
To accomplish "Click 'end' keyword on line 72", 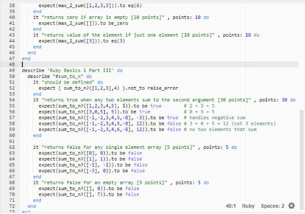I will click(32, 206).
